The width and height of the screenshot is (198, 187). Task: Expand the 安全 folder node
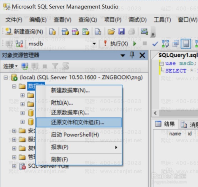point(14,131)
